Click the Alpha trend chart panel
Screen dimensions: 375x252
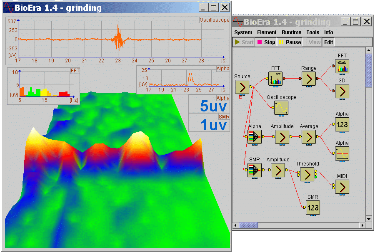183,80
